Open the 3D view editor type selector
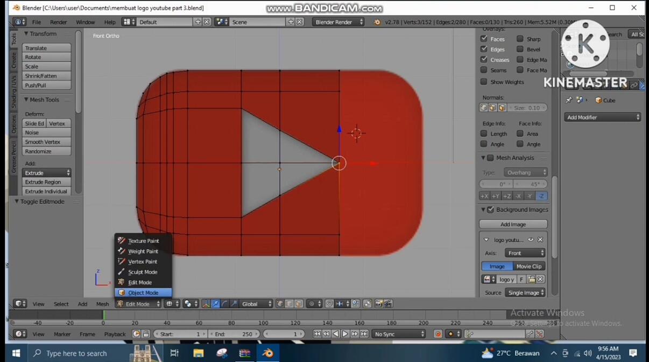The height and width of the screenshot is (362, 649). (x=20, y=304)
